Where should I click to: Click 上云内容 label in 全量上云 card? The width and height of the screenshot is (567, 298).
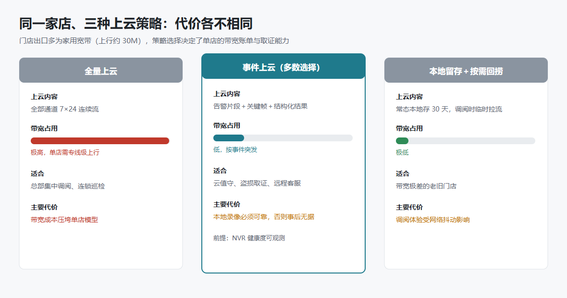(x=44, y=97)
